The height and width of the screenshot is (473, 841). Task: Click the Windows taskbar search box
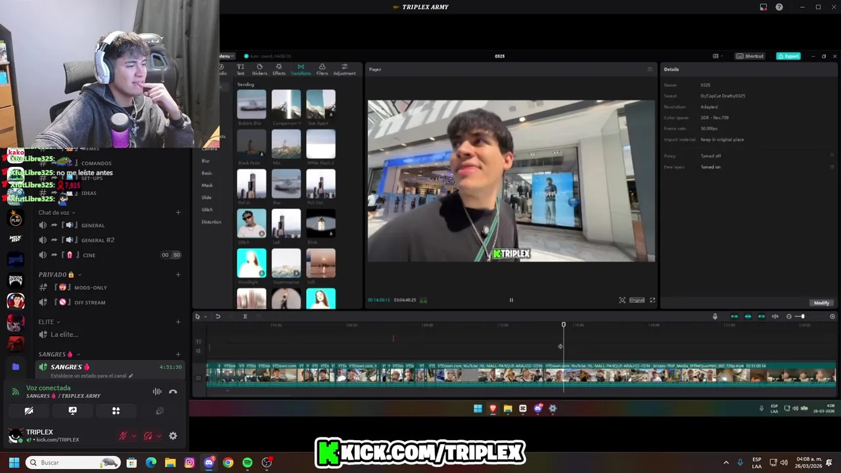74,462
